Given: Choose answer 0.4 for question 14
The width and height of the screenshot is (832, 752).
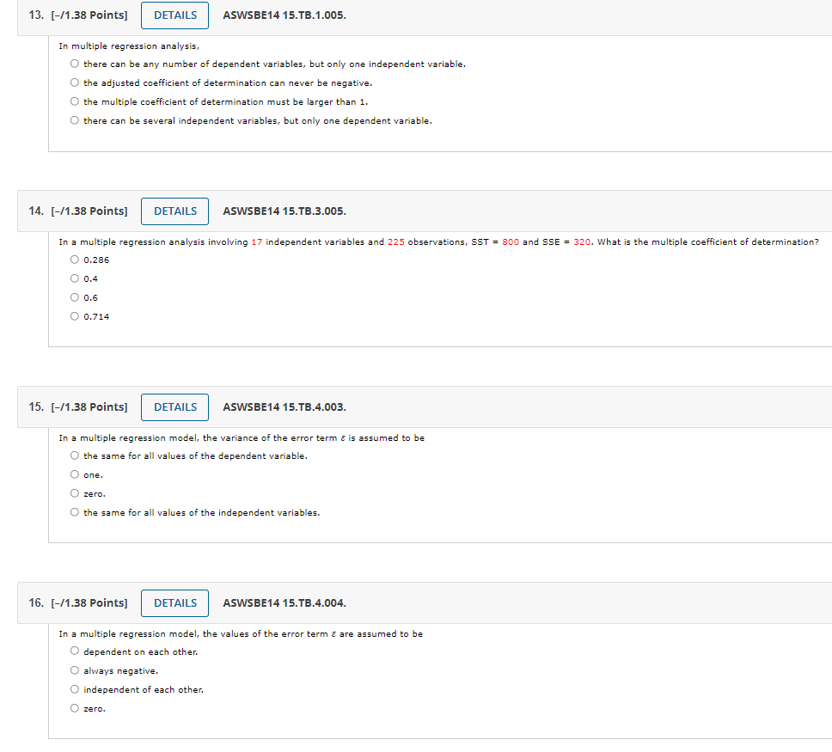Looking at the screenshot, I should pos(74,278).
